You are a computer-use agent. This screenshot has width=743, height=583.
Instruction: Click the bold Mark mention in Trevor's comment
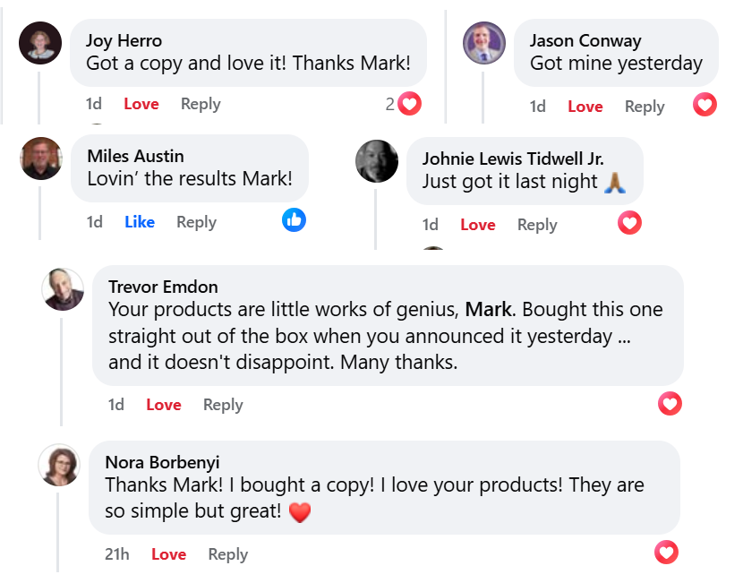click(489, 310)
